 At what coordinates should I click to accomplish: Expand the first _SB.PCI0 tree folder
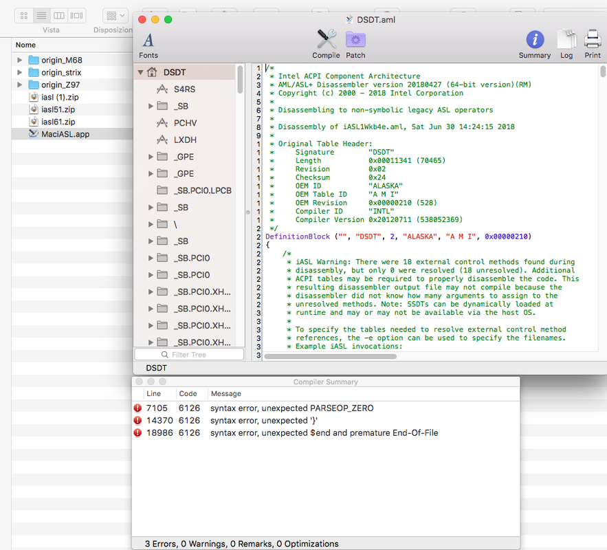point(151,258)
